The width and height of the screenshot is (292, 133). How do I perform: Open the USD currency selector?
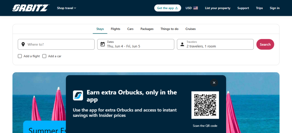192,8
